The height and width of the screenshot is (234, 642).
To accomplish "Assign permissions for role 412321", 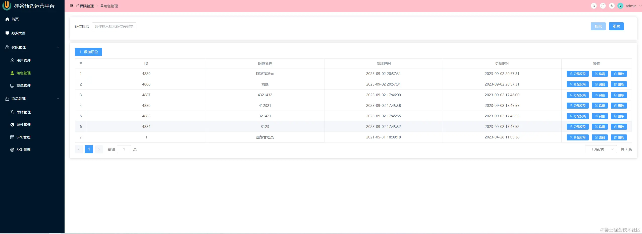I will pyautogui.click(x=577, y=106).
